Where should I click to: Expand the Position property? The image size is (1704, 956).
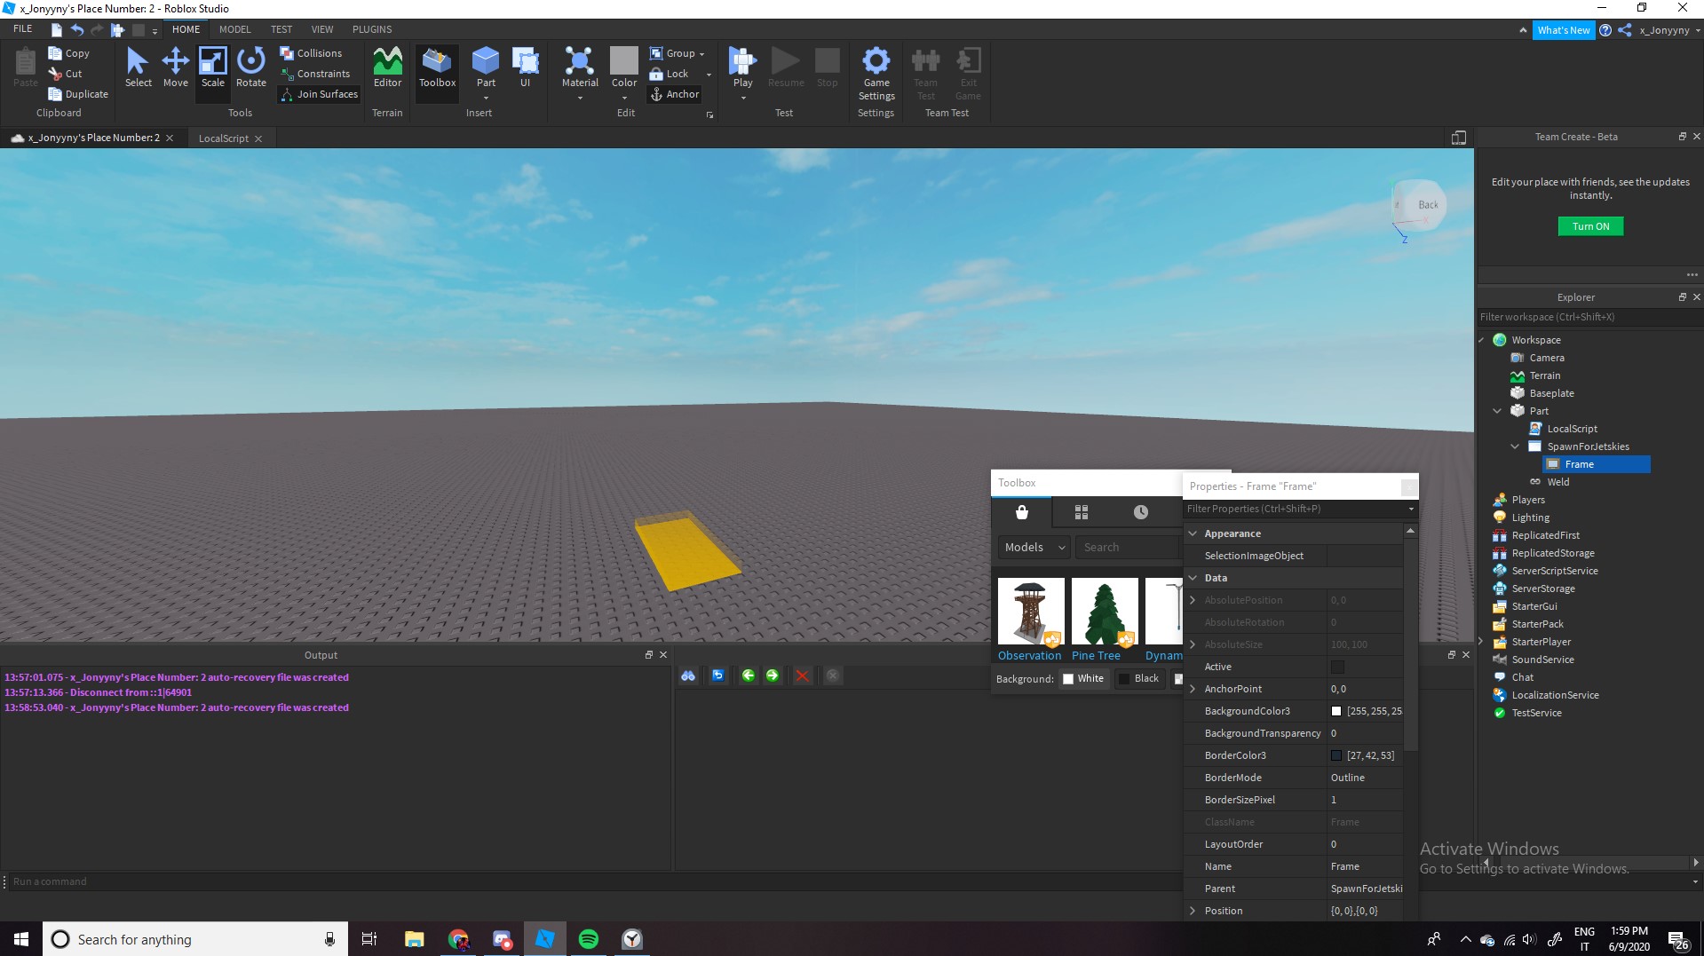(1193, 911)
